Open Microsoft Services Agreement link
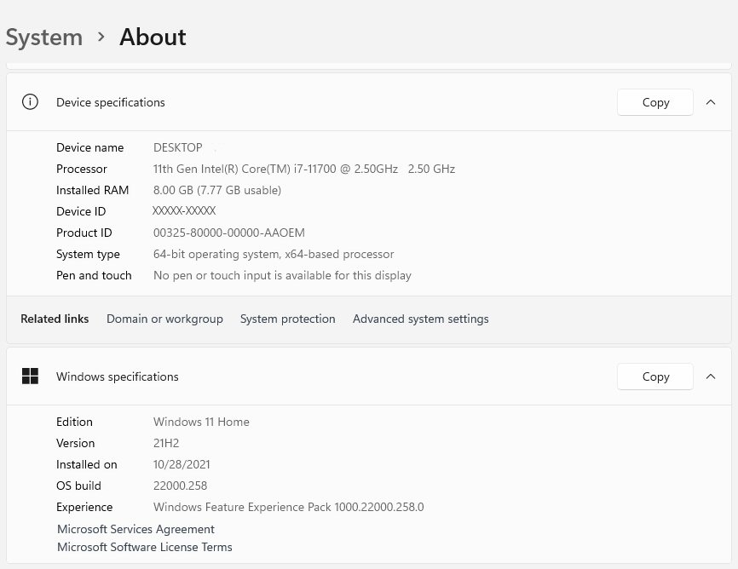The width and height of the screenshot is (738, 569). point(135,529)
